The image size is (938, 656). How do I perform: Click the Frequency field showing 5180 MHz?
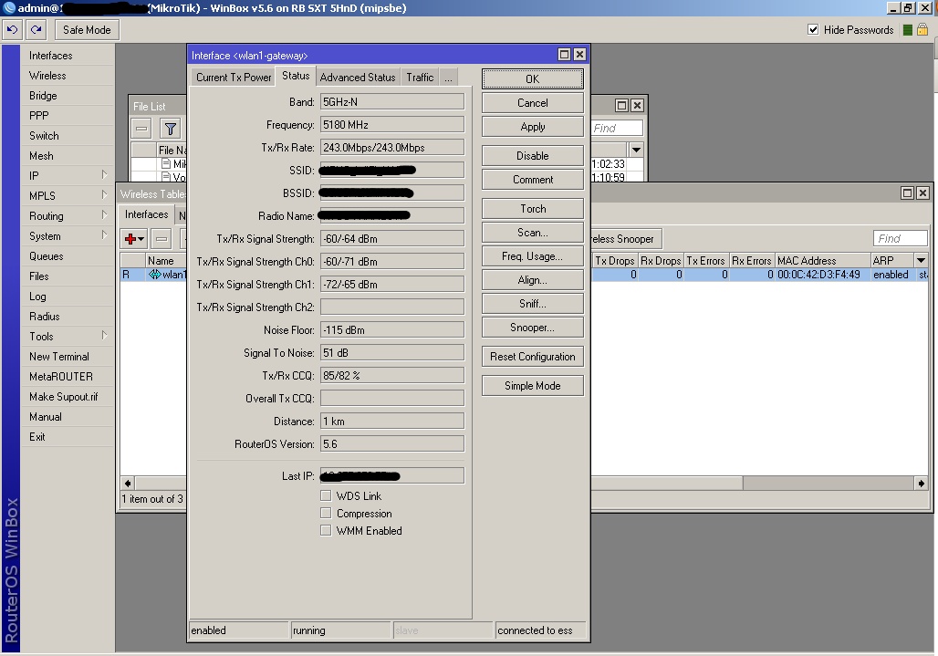click(391, 124)
